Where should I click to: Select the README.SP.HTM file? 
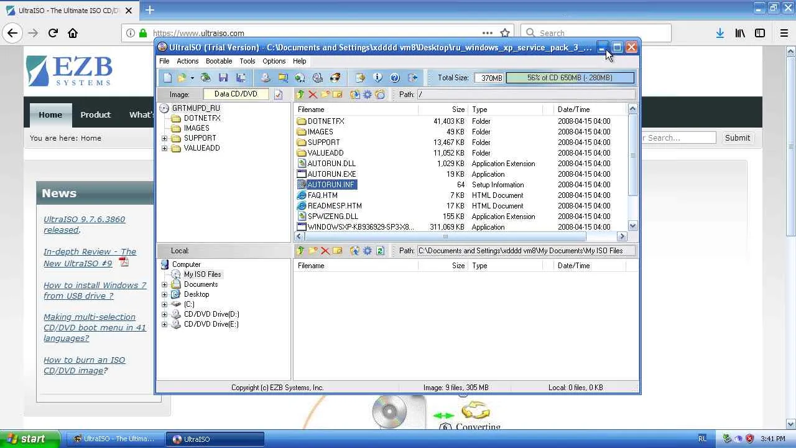335,206
